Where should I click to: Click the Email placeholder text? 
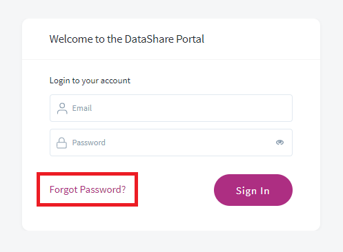click(x=82, y=108)
